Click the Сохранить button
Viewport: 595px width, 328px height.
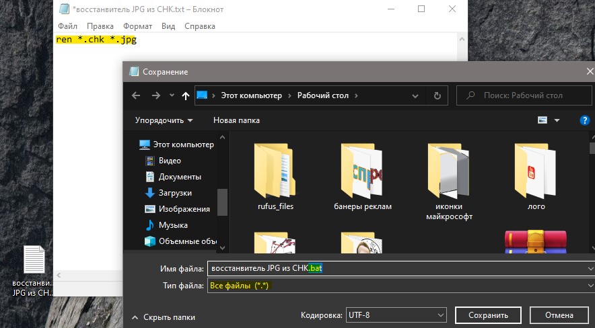488,315
